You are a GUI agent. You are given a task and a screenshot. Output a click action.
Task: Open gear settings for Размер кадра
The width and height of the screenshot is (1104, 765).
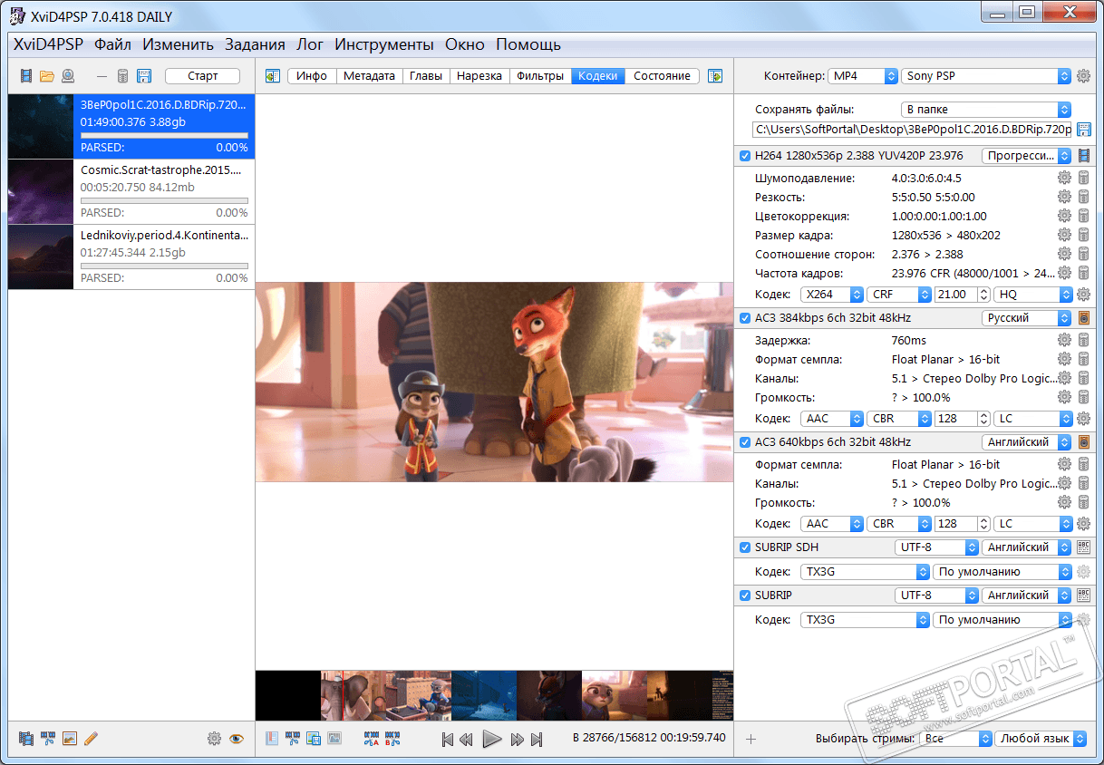1064,236
